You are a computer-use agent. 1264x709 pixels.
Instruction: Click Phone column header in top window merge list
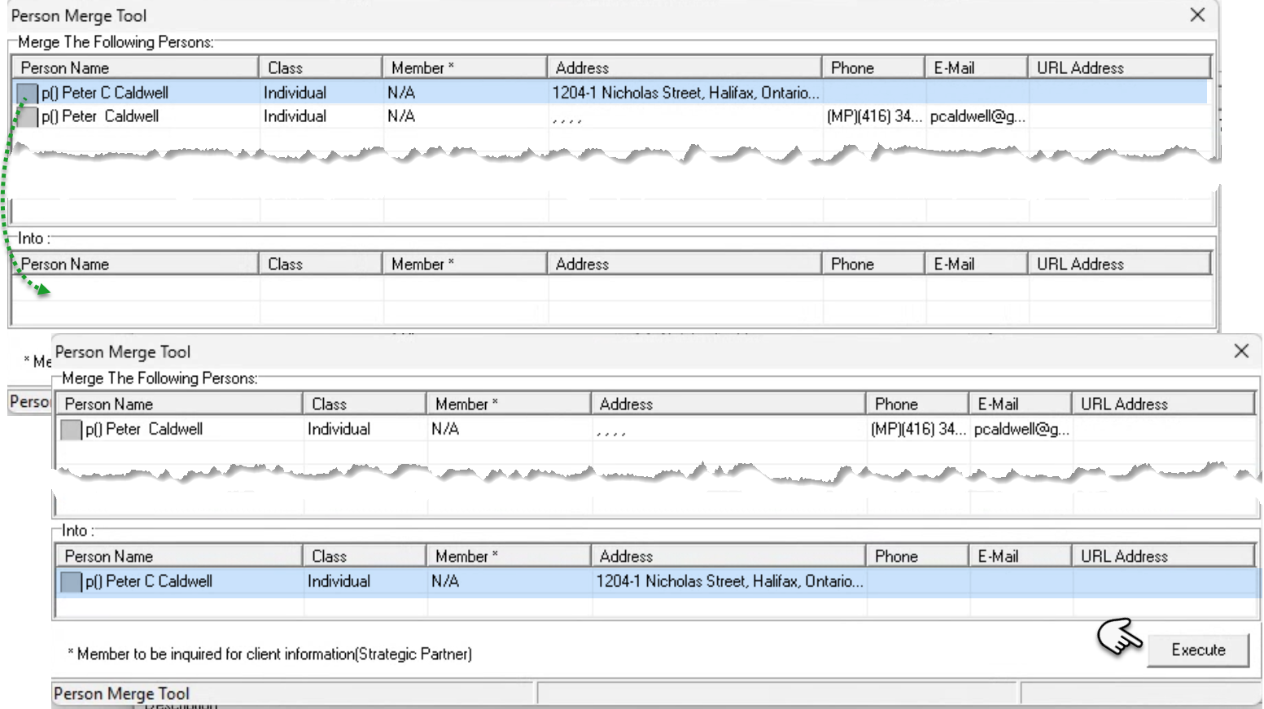(x=873, y=68)
